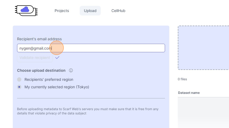The height and width of the screenshot is (128, 229).
Task: Click the 'Recipient's email address' label
Action: point(39,39)
